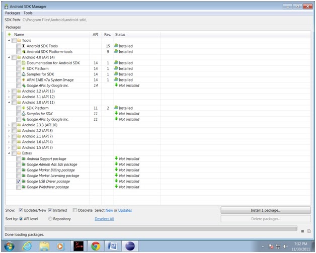This screenshot has height=253, width=316.
Task: Check the Android Support package checkbox
Action: tap(19, 159)
